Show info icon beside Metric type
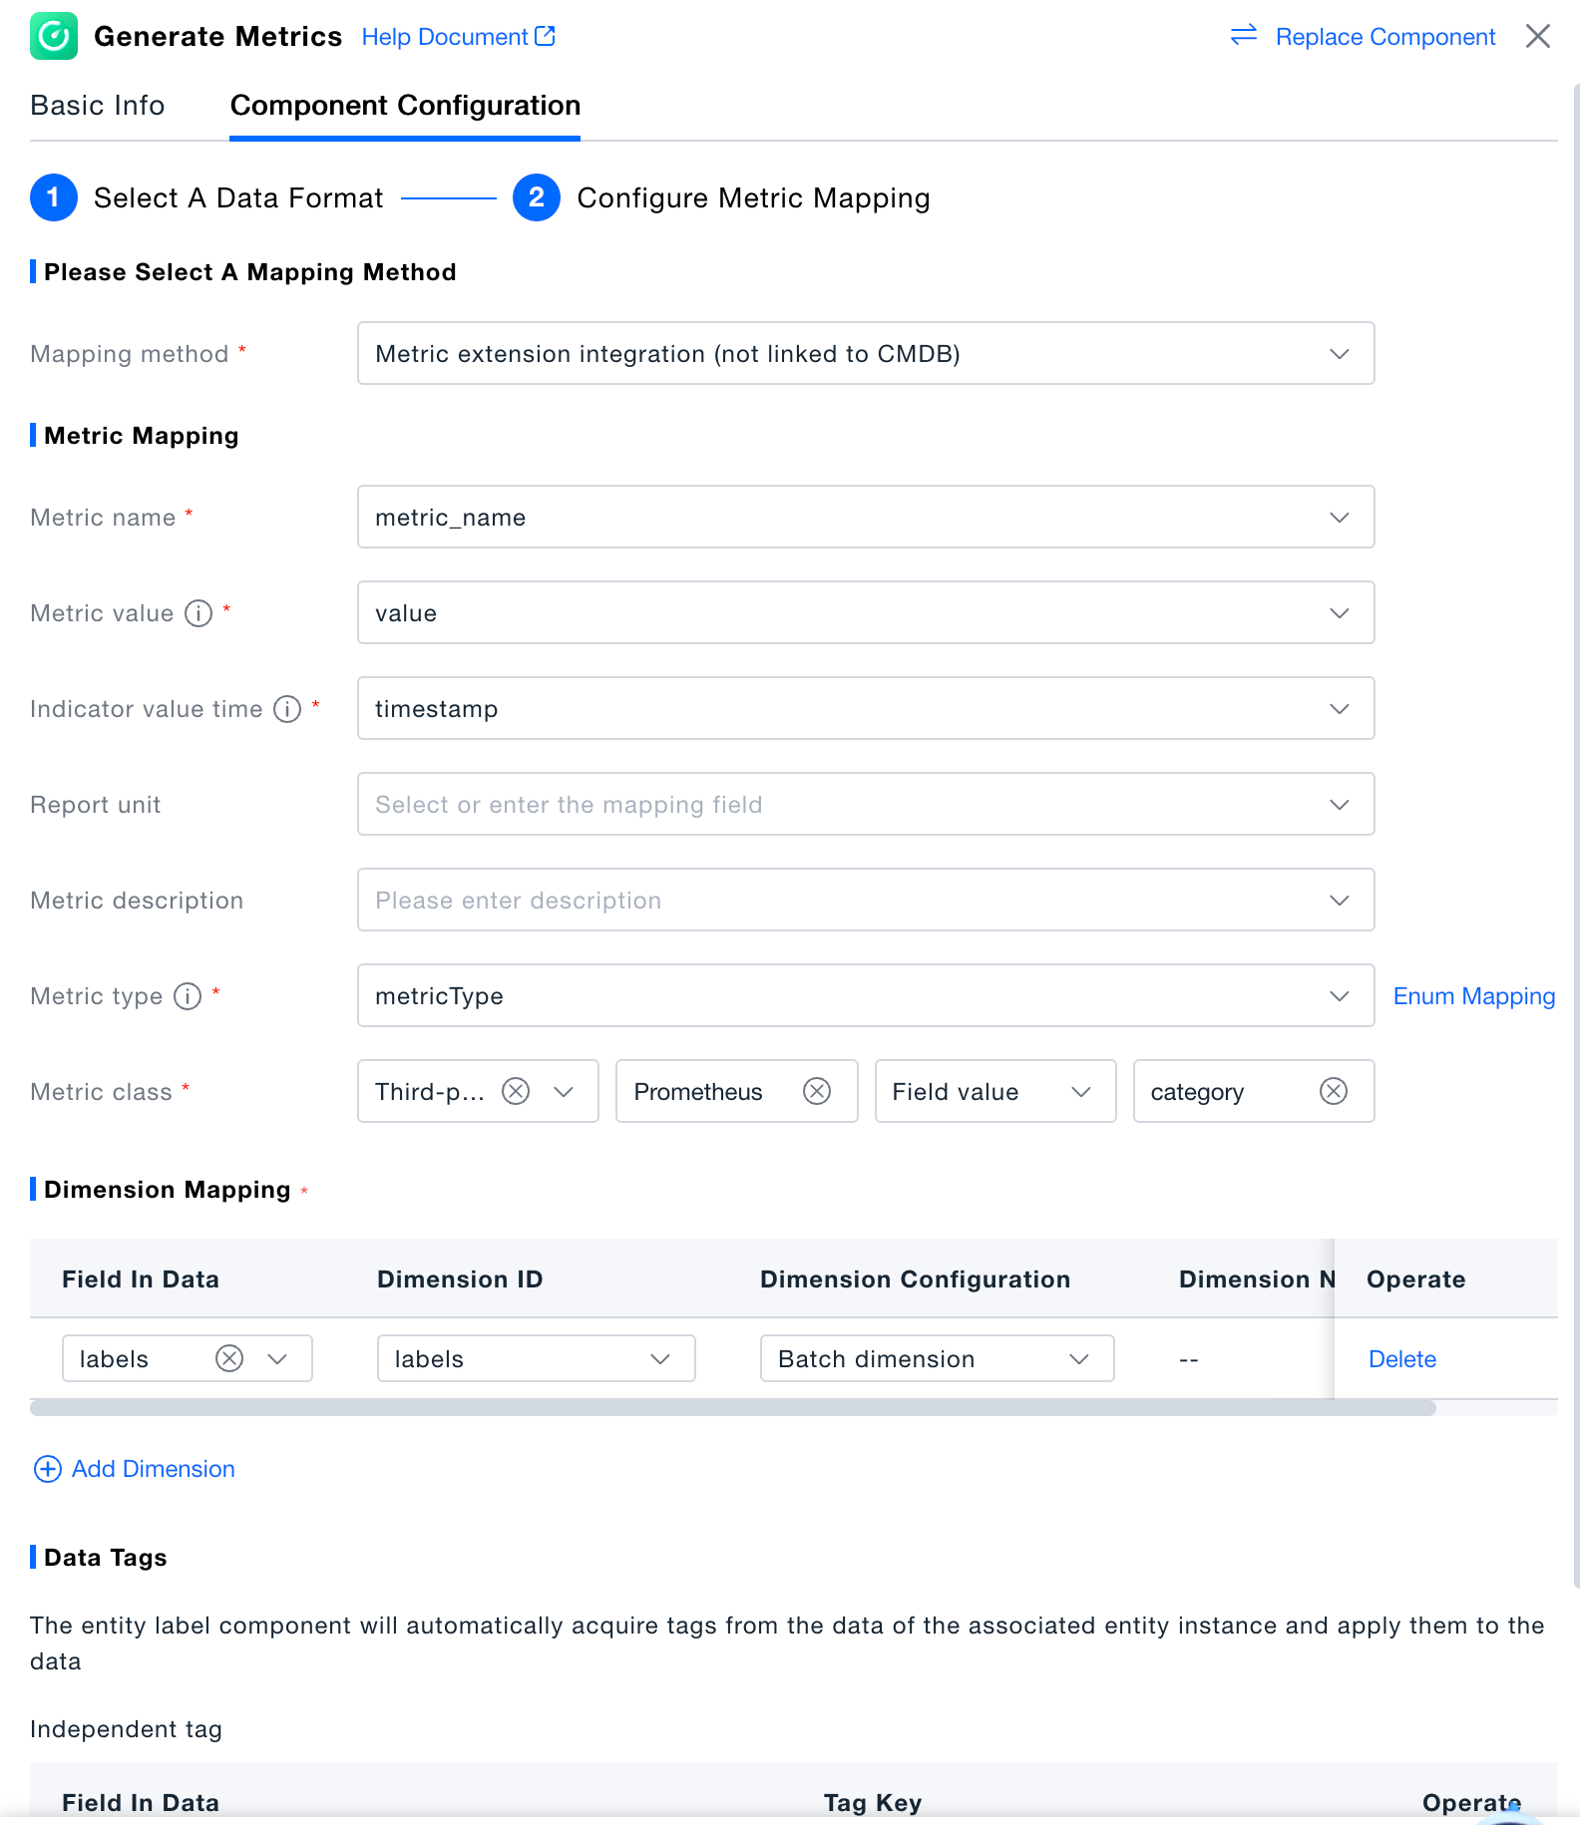The image size is (1580, 1825). pyautogui.click(x=188, y=996)
